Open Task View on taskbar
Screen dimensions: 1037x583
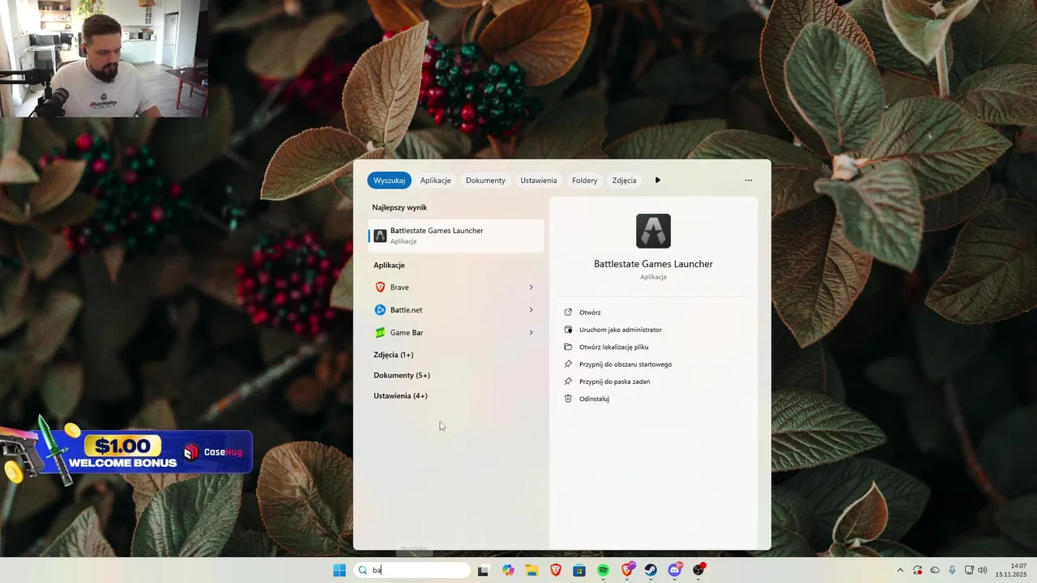[483, 570]
